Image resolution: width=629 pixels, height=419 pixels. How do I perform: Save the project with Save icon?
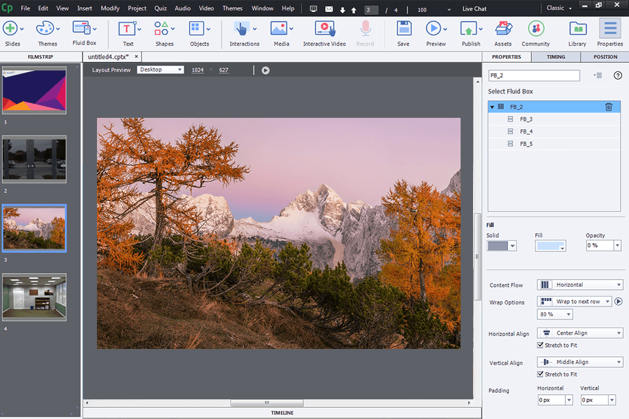click(404, 29)
